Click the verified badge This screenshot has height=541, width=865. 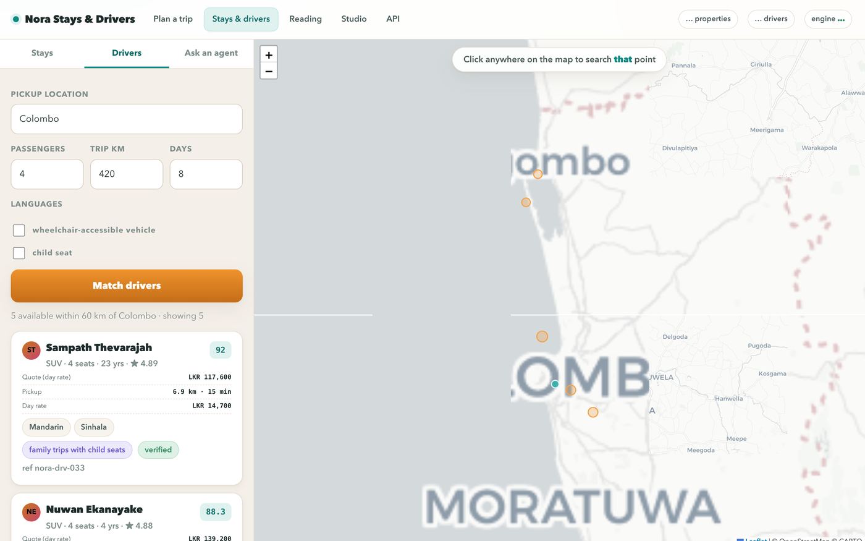pyautogui.click(x=158, y=450)
